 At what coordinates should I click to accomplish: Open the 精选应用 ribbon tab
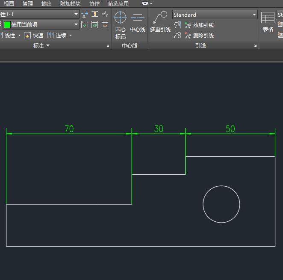pos(118,3)
